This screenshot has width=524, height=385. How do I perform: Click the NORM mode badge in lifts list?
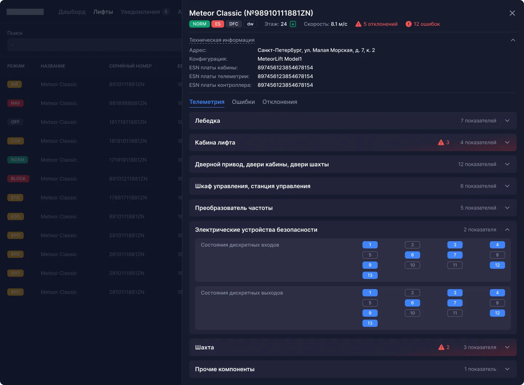tap(17, 160)
